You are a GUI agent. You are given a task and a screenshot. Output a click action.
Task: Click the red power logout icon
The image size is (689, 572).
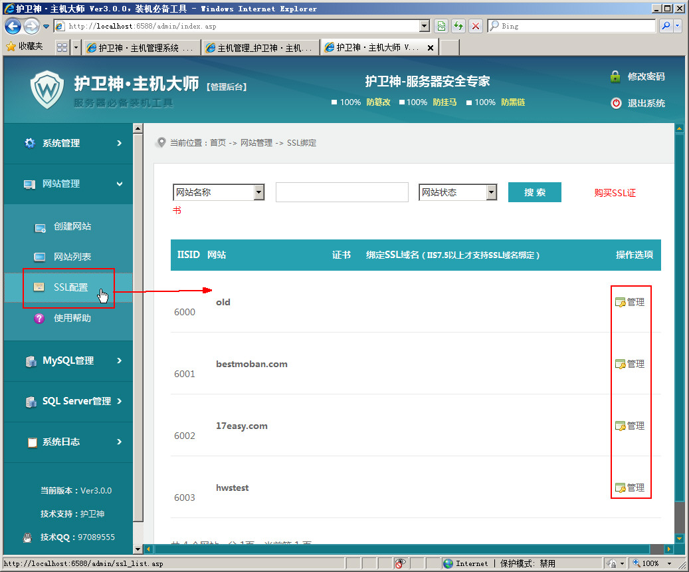point(616,103)
